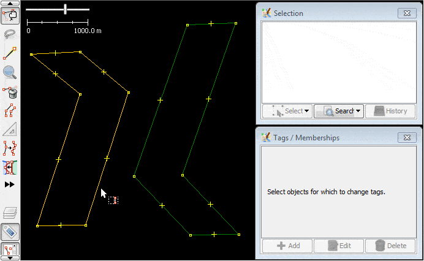Close the Tags / Memberships panel
This screenshot has height=261, width=424.
click(407, 138)
